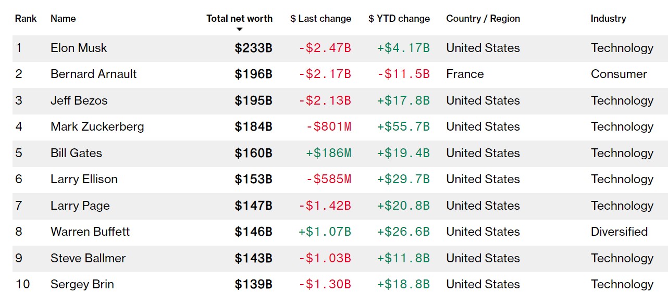
Task: Open Larry Ellison's profile link
Action: 84,180
